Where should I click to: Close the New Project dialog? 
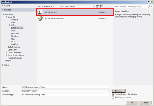pos(152,2)
